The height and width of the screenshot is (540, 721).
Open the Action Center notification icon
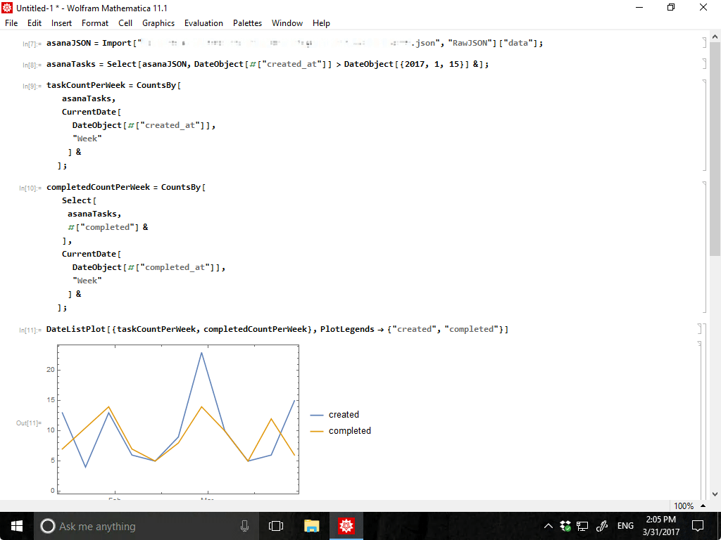698,526
